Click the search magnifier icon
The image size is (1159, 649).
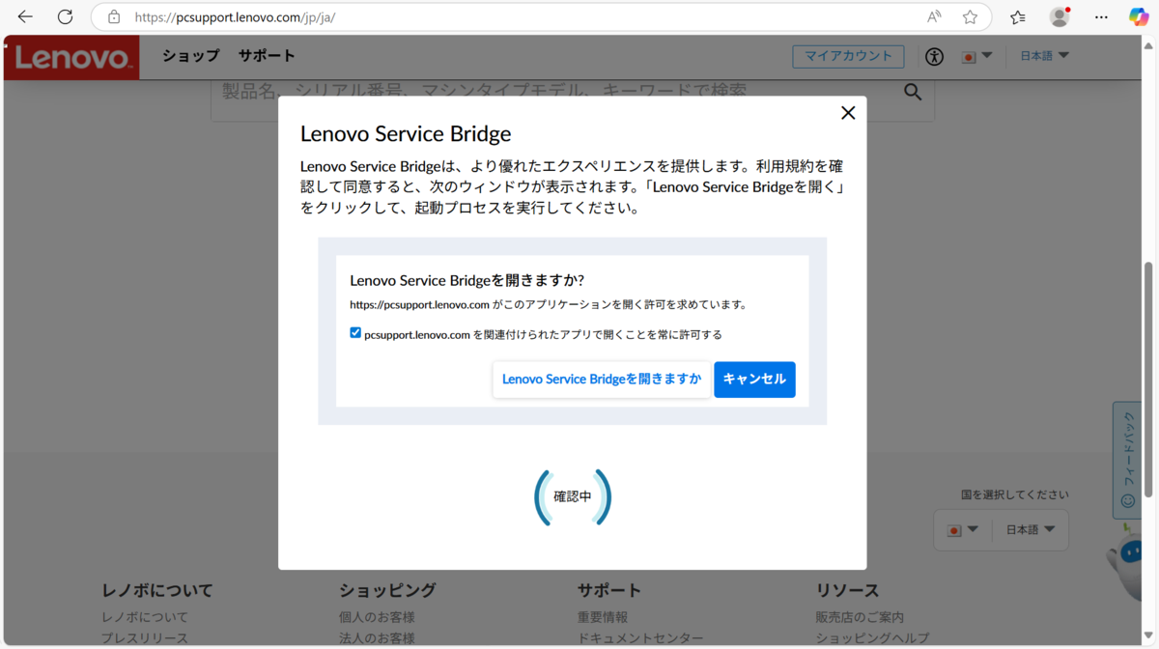tap(912, 92)
